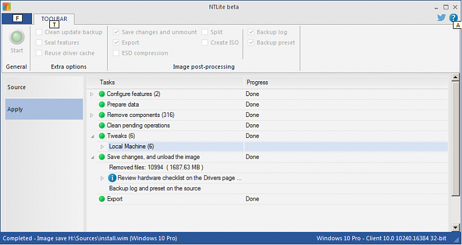Click green status dot for Tweaks

pos(102,136)
